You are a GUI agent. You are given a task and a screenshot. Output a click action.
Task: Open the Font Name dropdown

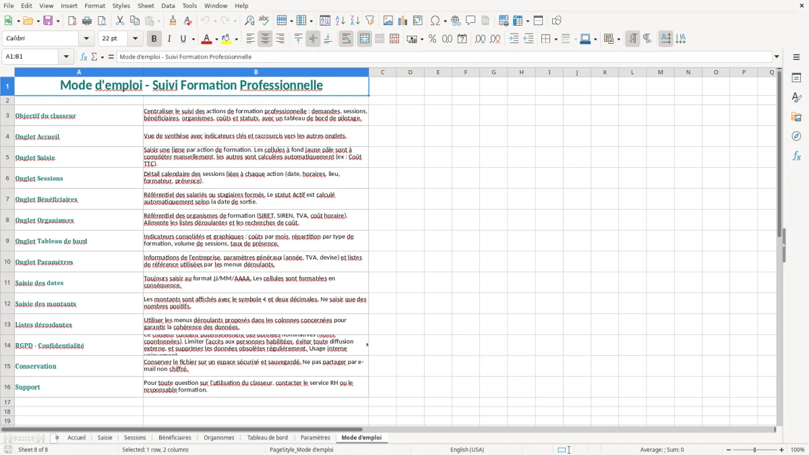[88, 39]
